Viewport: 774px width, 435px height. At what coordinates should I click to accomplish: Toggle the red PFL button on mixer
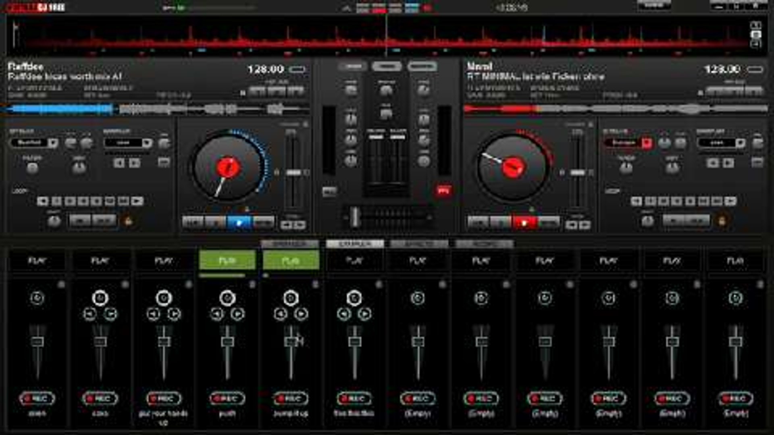443,191
